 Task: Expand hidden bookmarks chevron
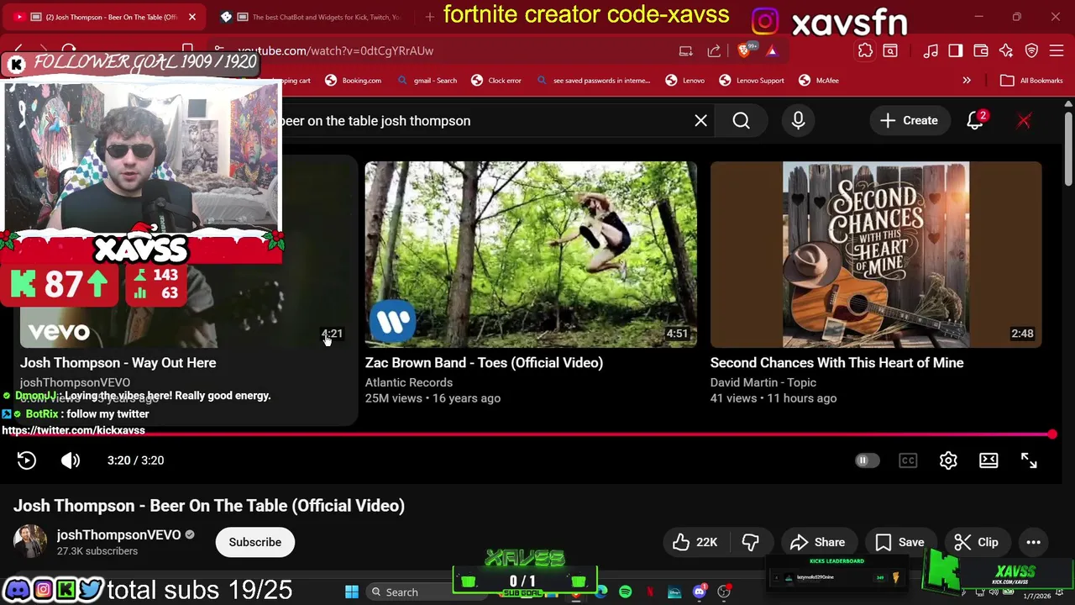967,81
